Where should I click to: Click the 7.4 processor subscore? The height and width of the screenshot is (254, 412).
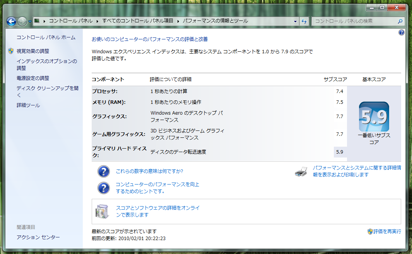[340, 91]
